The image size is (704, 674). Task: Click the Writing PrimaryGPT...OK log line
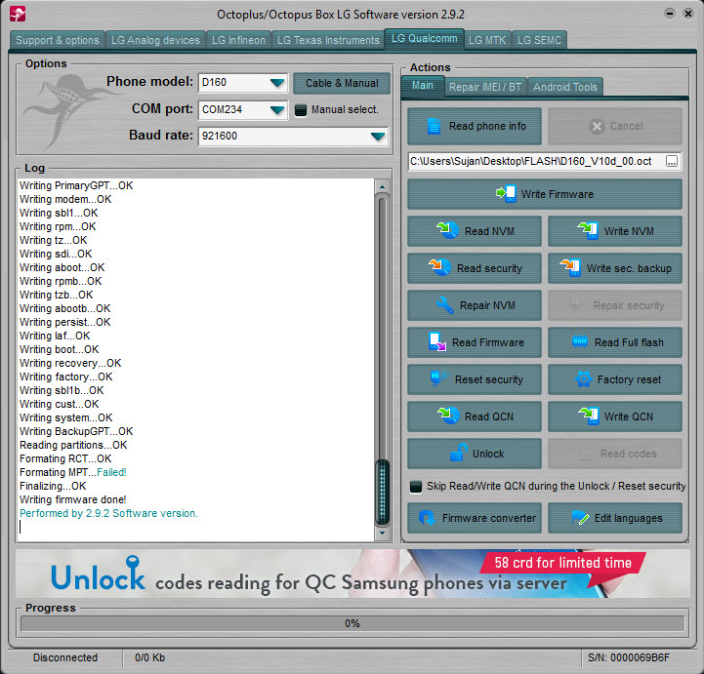point(76,185)
